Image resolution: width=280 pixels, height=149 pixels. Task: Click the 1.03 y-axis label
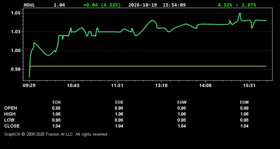tap(16, 32)
